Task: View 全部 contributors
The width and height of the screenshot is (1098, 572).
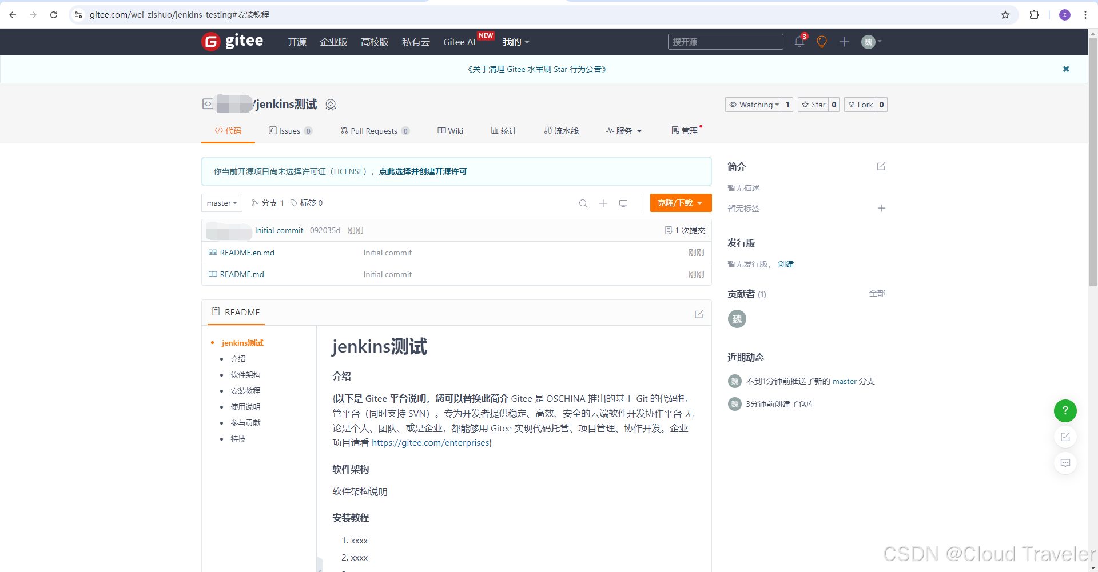Action: pyautogui.click(x=877, y=293)
